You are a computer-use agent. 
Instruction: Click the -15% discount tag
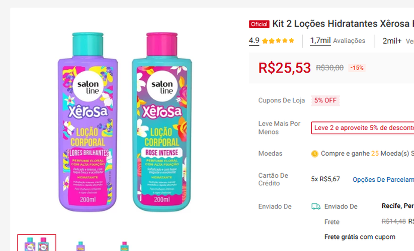[357, 68]
